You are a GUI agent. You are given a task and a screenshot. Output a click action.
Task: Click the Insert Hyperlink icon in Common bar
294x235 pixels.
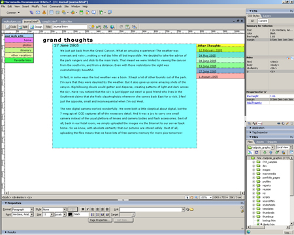click(x=31, y=12)
